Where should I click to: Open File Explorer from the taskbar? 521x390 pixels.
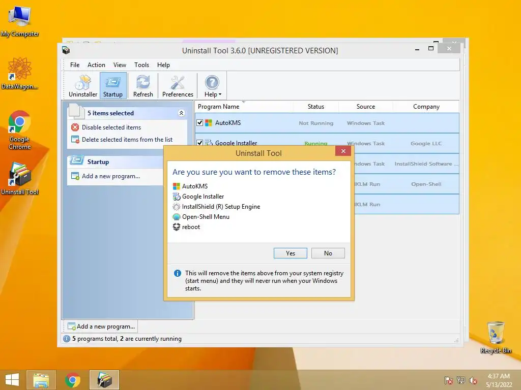[x=41, y=380]
